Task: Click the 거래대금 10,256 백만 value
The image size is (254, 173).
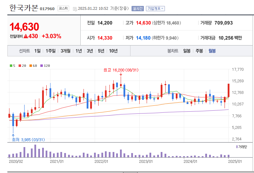Action: click(230, 38)
